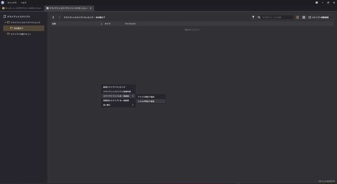Click クライアントスクリプトマッピング in the breadcrumb
337x184 pixels.
pos(78,17)
